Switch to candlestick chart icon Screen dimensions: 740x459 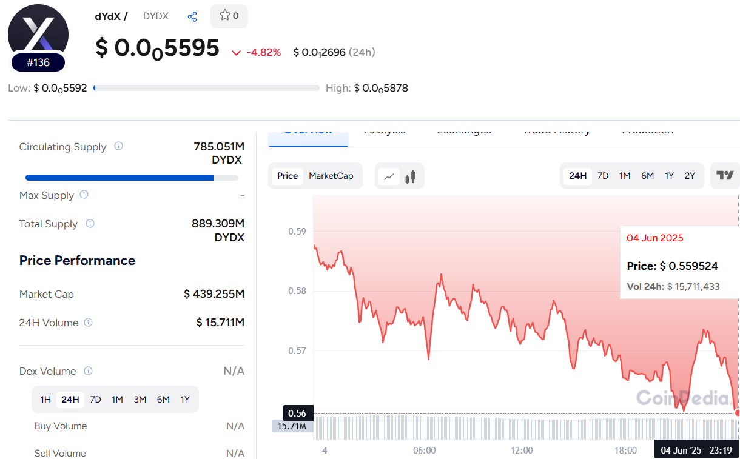[x=411, y=176]
